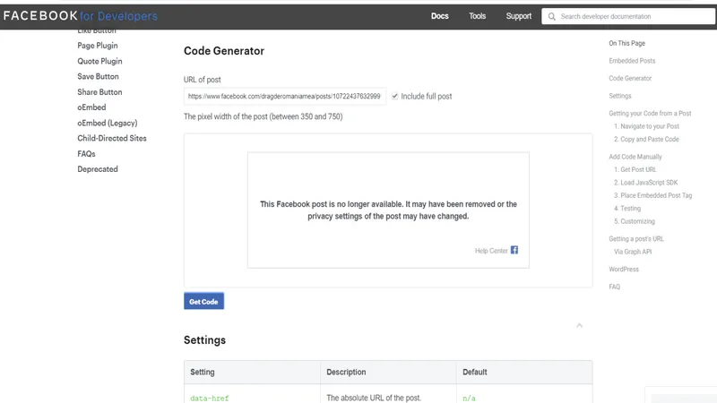This screenshot has height=403, width=717.
Task: Open Page Plugin in sidebar
Action: (98, 46)
